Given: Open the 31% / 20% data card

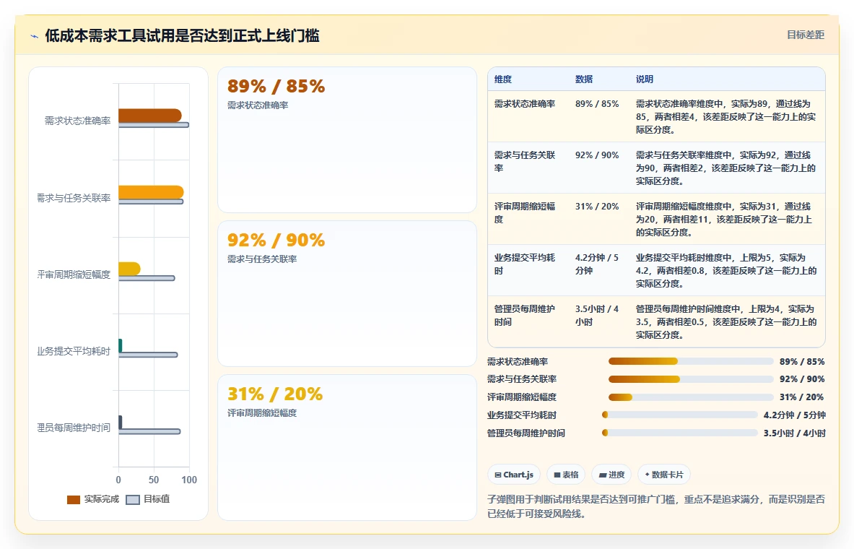Looking at the screenshot, I should (347, 447).
